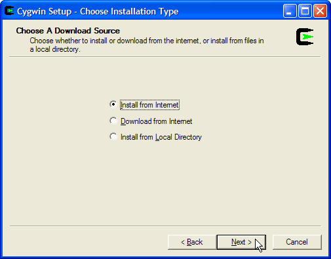
Task: Close the Cygwin Setup window
Action: click(320, 10)
